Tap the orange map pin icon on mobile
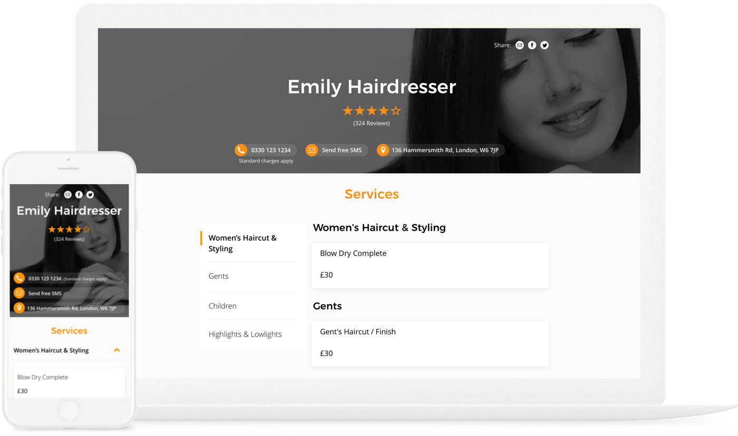The width and height of the screenshot is (738, 436). point(19,308)
